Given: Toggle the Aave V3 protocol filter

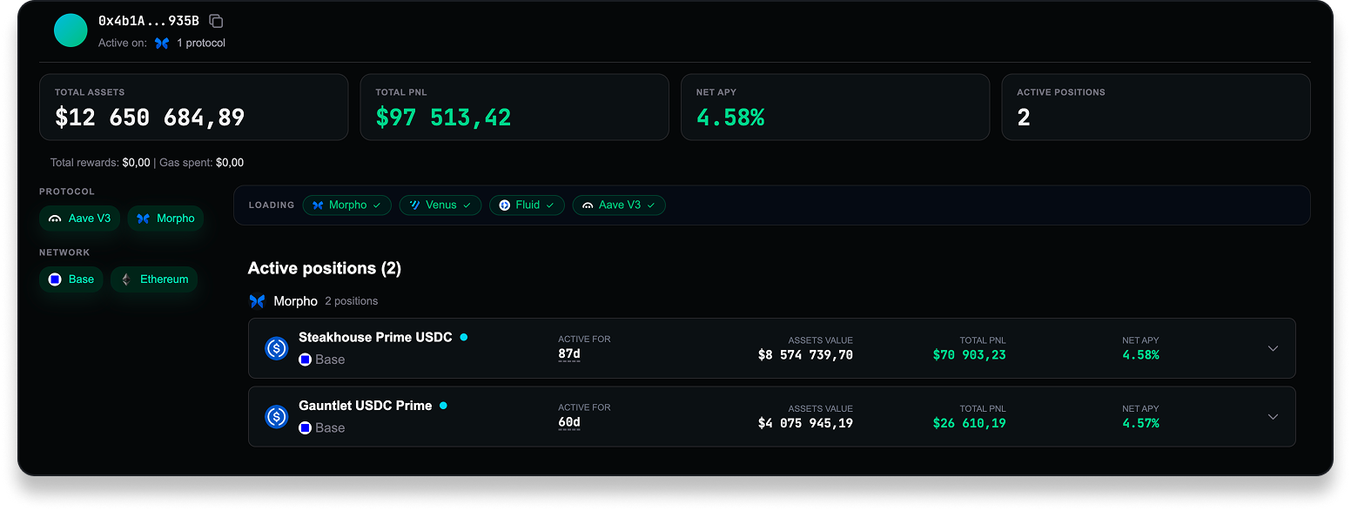Looking at the screenshot, I should point(80,219).
